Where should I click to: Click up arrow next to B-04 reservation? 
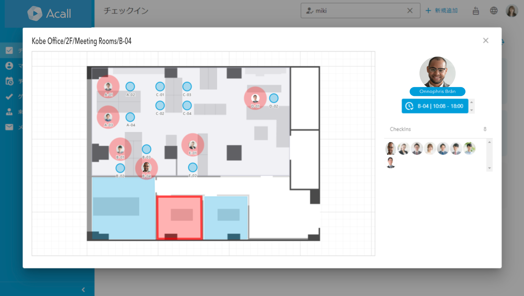(x=472, y=102)
